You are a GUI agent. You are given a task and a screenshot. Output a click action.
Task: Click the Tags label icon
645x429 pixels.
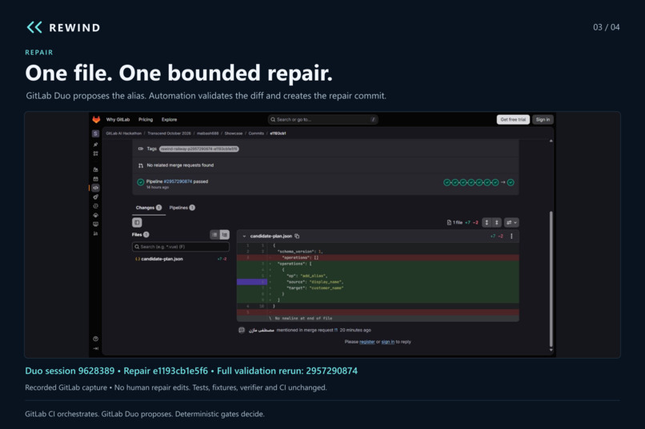point(141,149)
